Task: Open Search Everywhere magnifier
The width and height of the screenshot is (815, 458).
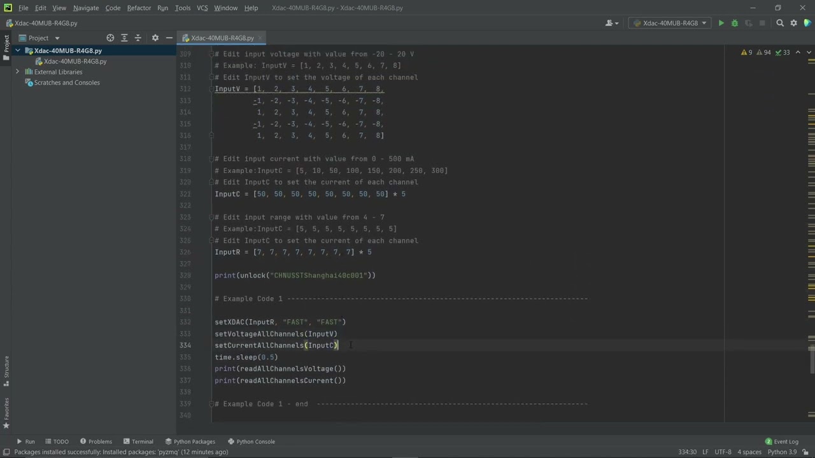Action: pos(780,23)
